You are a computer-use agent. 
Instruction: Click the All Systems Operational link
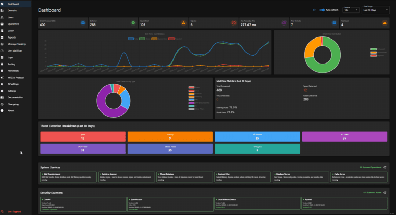(370, 167)
